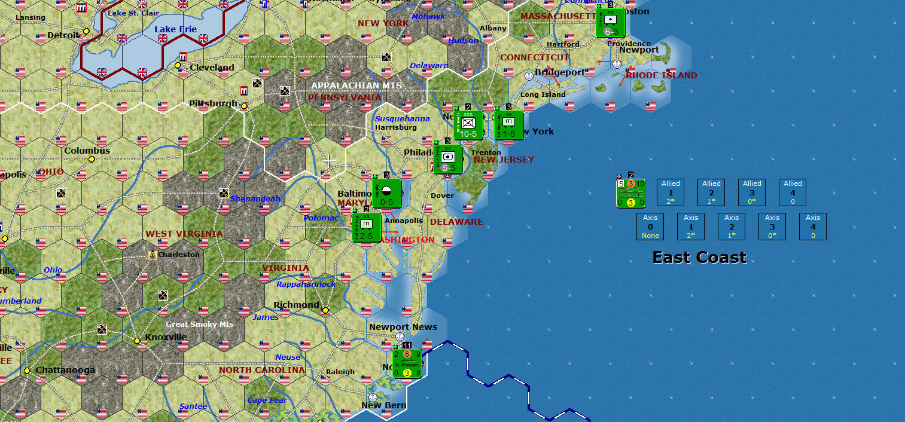Click the Supply 0-5 unit near Baltimore
The width and height of the screenshot is (905, 422).
(x=386, y=194)
